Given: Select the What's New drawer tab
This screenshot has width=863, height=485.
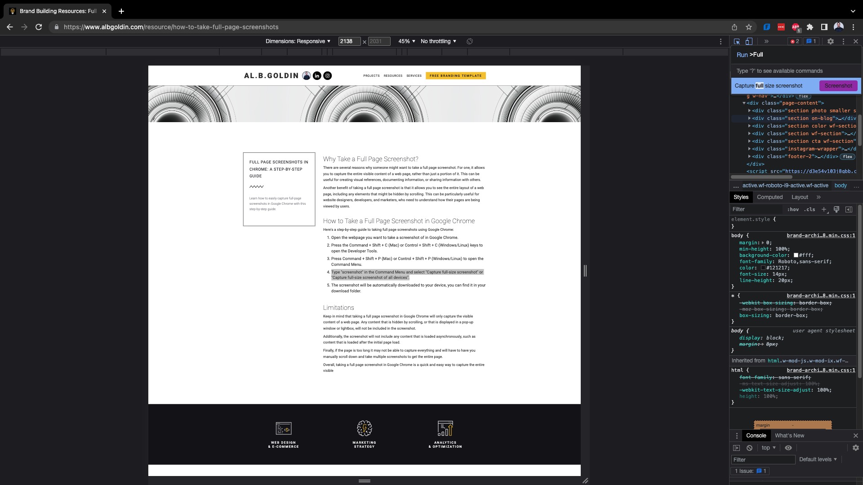Looking at the screenshot, I should 789,436.
